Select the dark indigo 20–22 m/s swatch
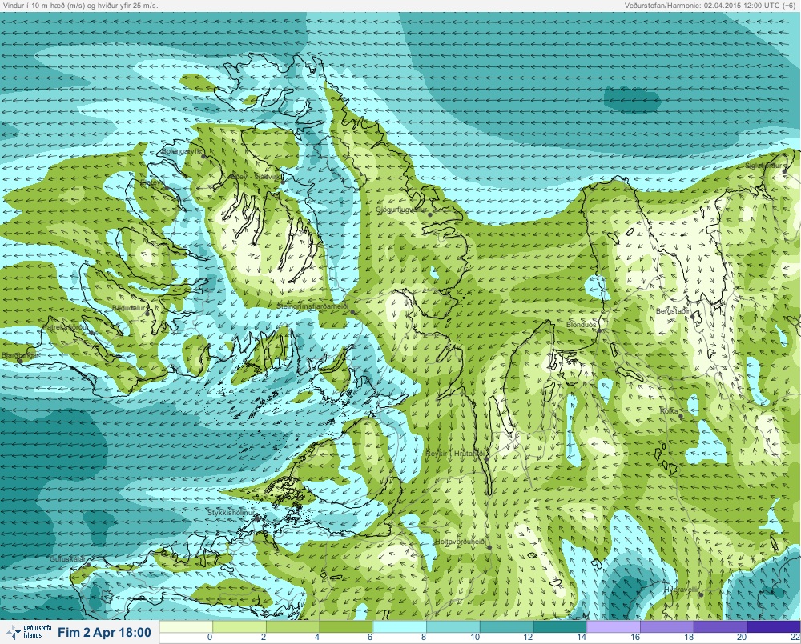The width and height of the screenshot is (801, 644). pos(774,626)
